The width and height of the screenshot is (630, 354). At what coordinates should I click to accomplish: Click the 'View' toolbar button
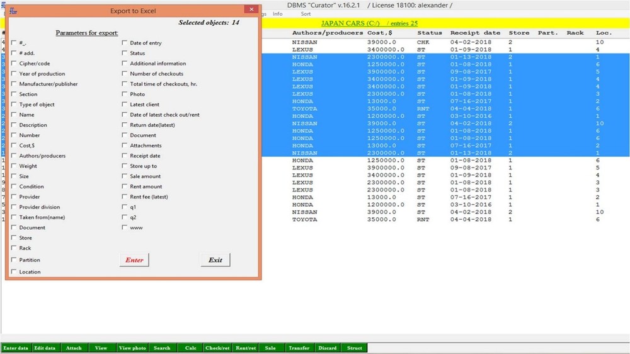click(x=101, y=348)
